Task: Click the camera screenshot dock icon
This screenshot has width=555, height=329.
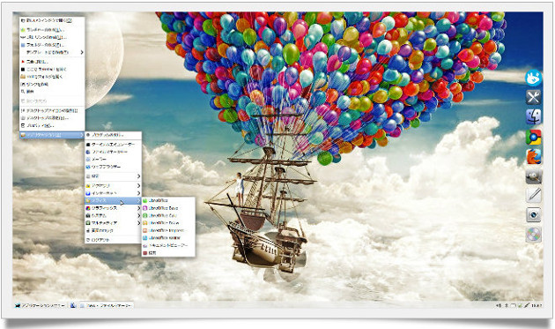Action: click(x=533, y=215)
